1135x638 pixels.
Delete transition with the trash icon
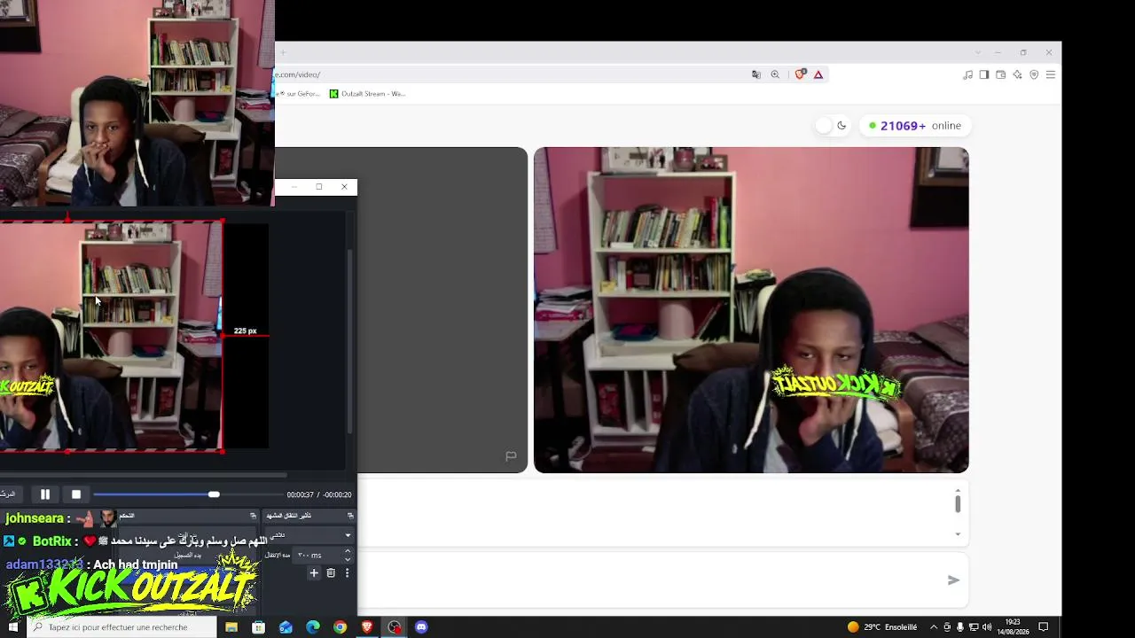pos(331,573)
